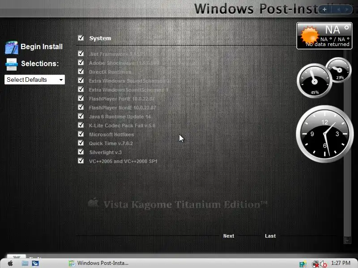Go to the Next page
Screen dimensions: 358x268
pos(229,236)
